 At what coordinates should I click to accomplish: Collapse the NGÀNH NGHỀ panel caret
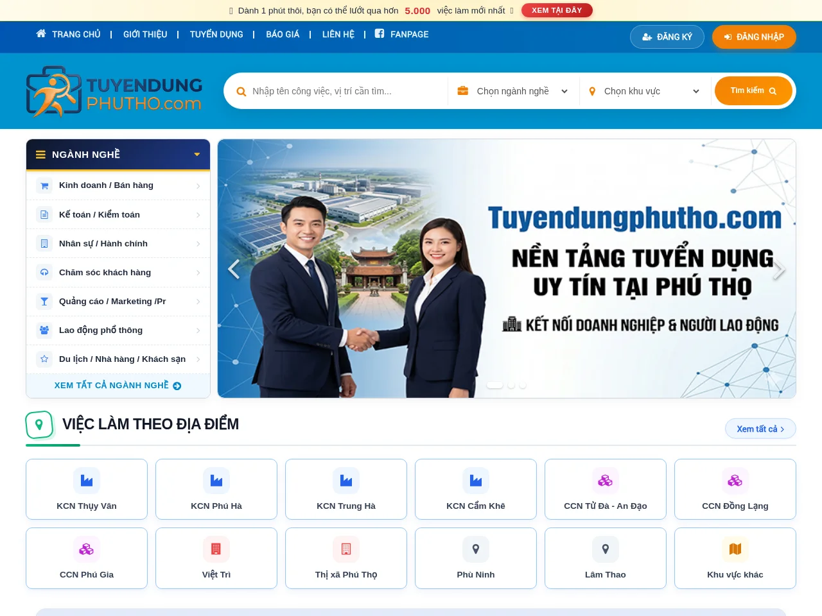[x=197, y=155]
